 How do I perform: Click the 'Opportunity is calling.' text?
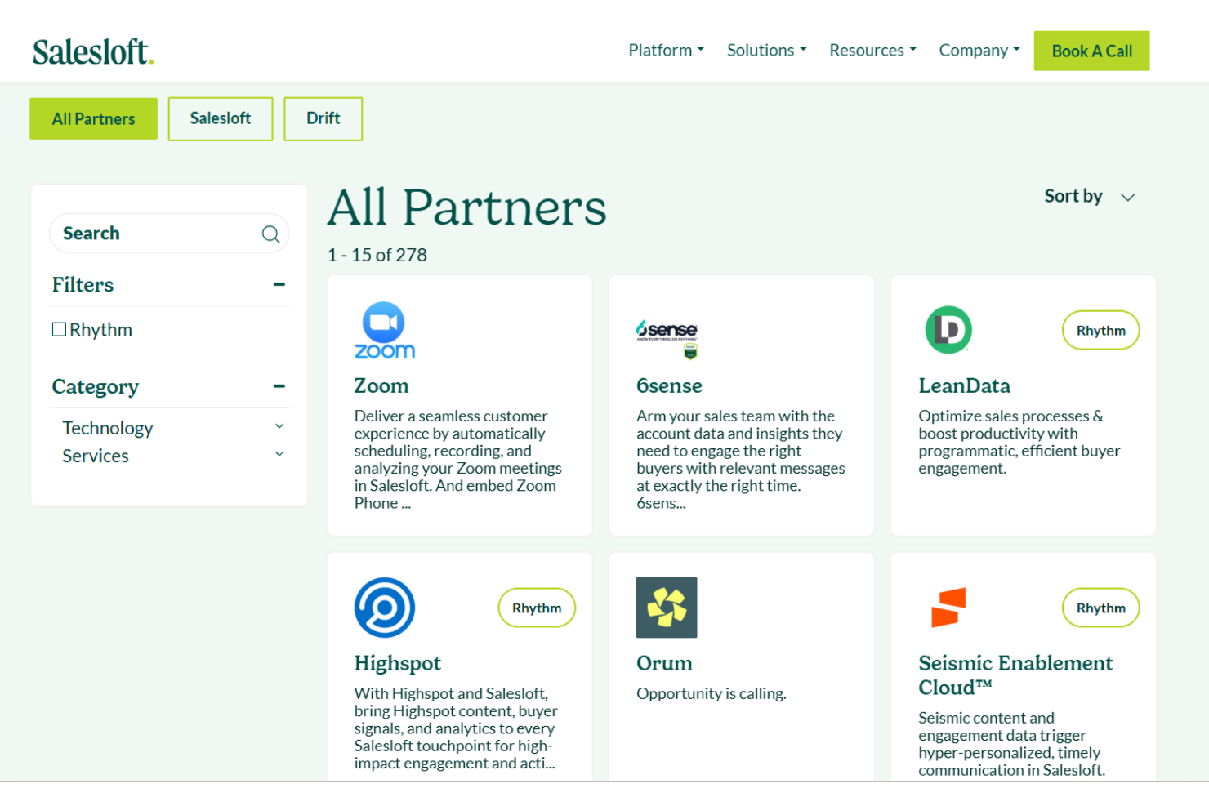[712, 694]
